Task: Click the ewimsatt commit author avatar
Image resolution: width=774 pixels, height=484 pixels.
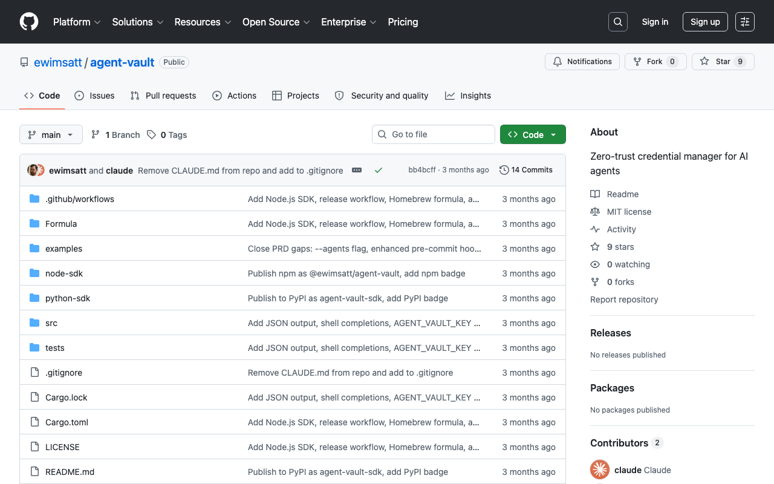Action: 33,170
